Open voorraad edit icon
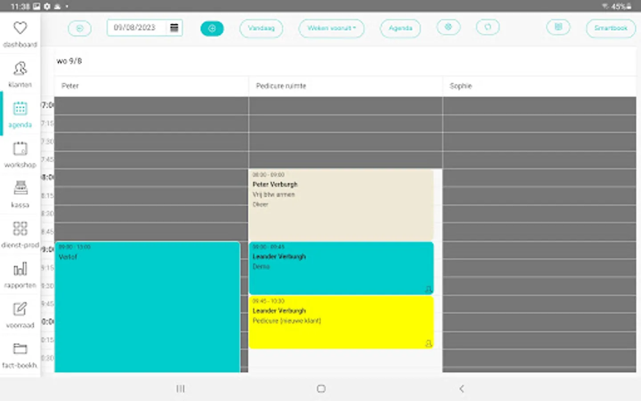The image size is (641, 401). click(20, 309)
